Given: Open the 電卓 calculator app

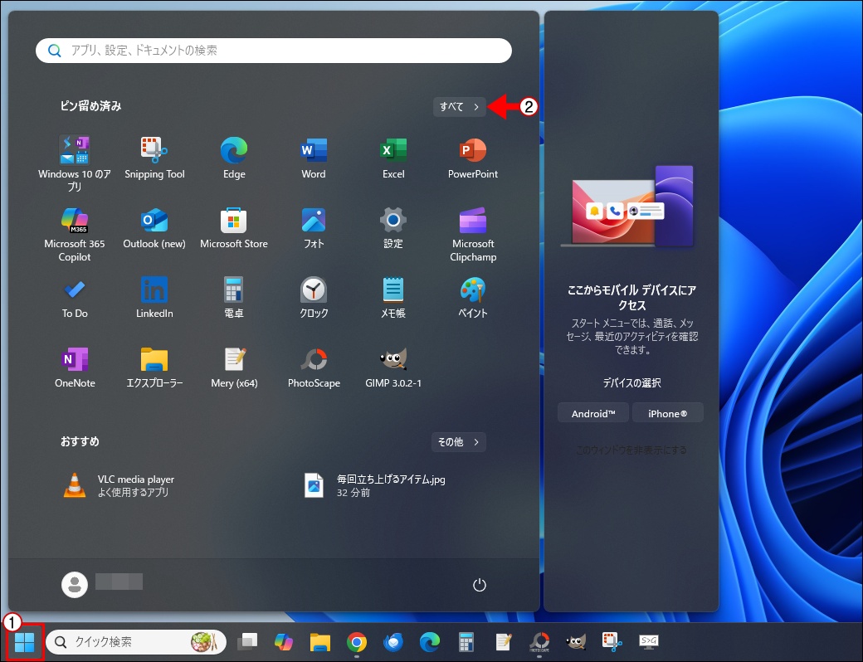Looking at the screenshot, I should pyautogui.click(x=234, y=297).
